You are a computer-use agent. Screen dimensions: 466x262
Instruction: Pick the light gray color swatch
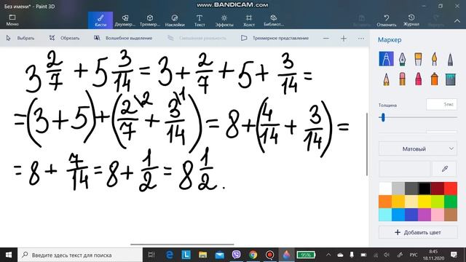(398, 188)
